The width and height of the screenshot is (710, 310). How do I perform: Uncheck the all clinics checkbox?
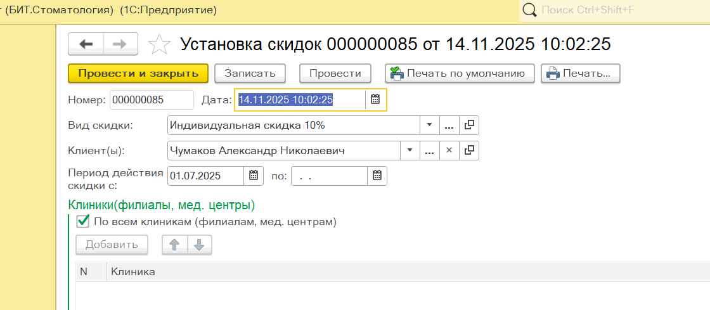82,222
